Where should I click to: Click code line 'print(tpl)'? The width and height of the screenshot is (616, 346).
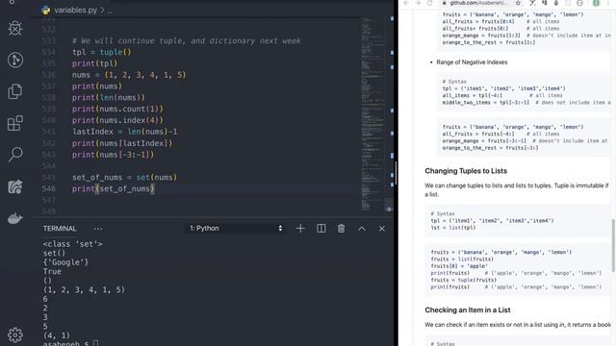94,63
